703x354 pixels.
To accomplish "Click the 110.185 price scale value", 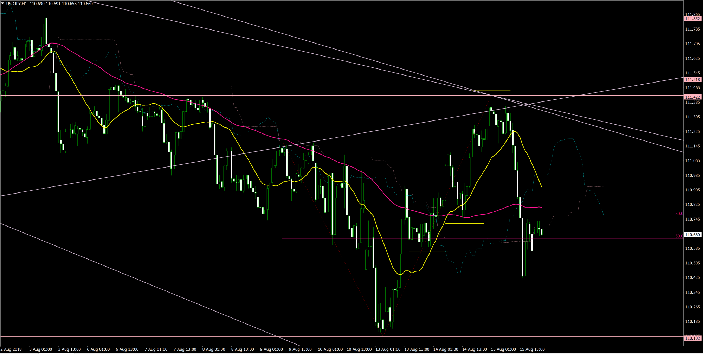I will (692, 322).
